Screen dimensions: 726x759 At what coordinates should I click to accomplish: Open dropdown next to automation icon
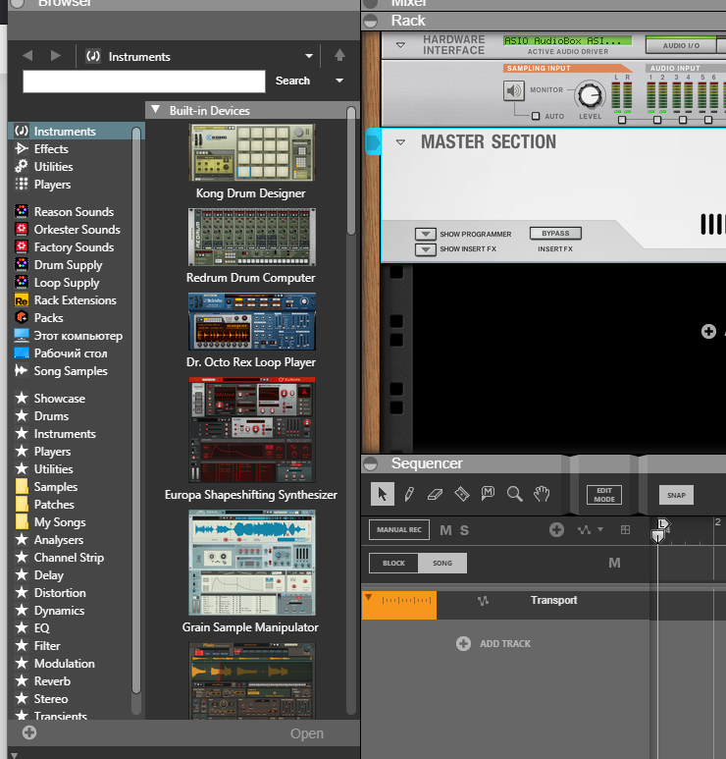(600, 529)
